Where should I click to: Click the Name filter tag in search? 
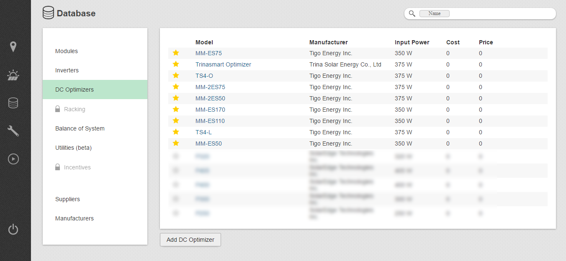435,13
